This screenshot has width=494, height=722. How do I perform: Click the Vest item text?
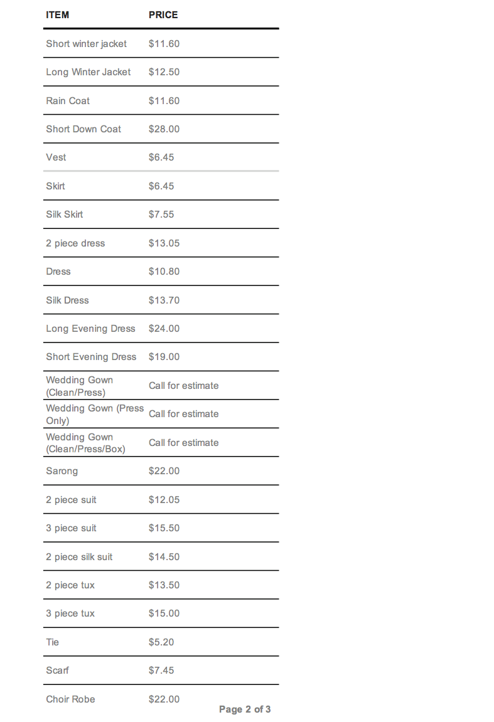56,157
